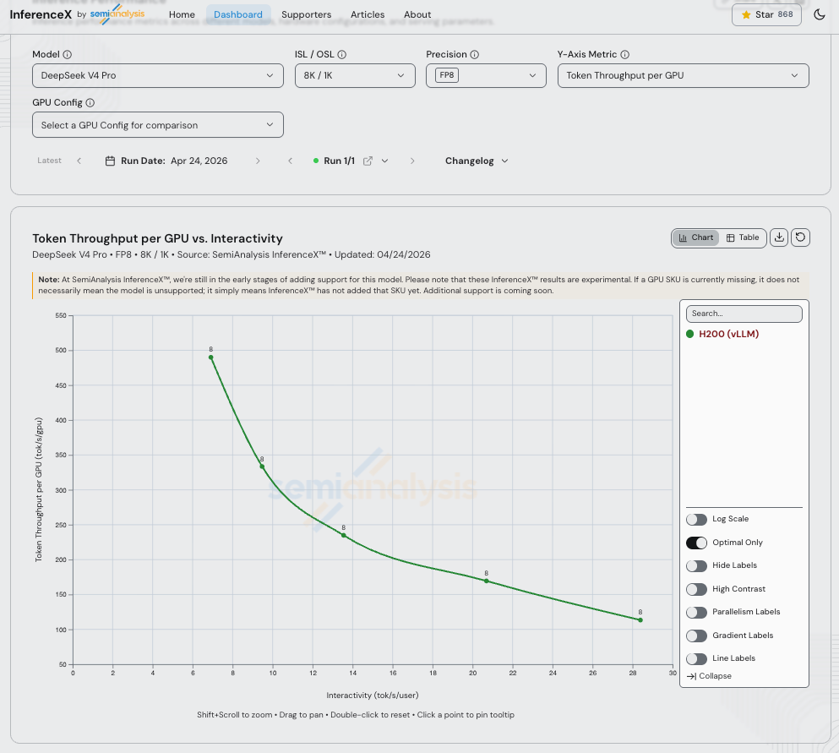This screenshot has height=753, width=839.
Task: Click the Precision info icon
Action: coord(475,55)
